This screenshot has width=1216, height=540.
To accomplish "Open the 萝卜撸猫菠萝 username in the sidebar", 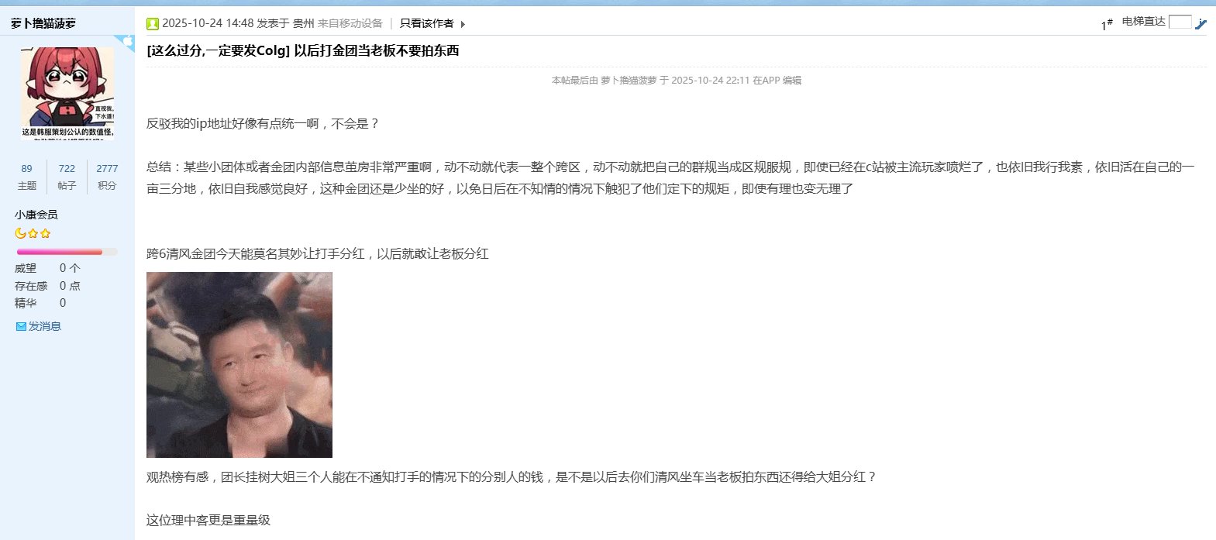I will click(43, 23).
